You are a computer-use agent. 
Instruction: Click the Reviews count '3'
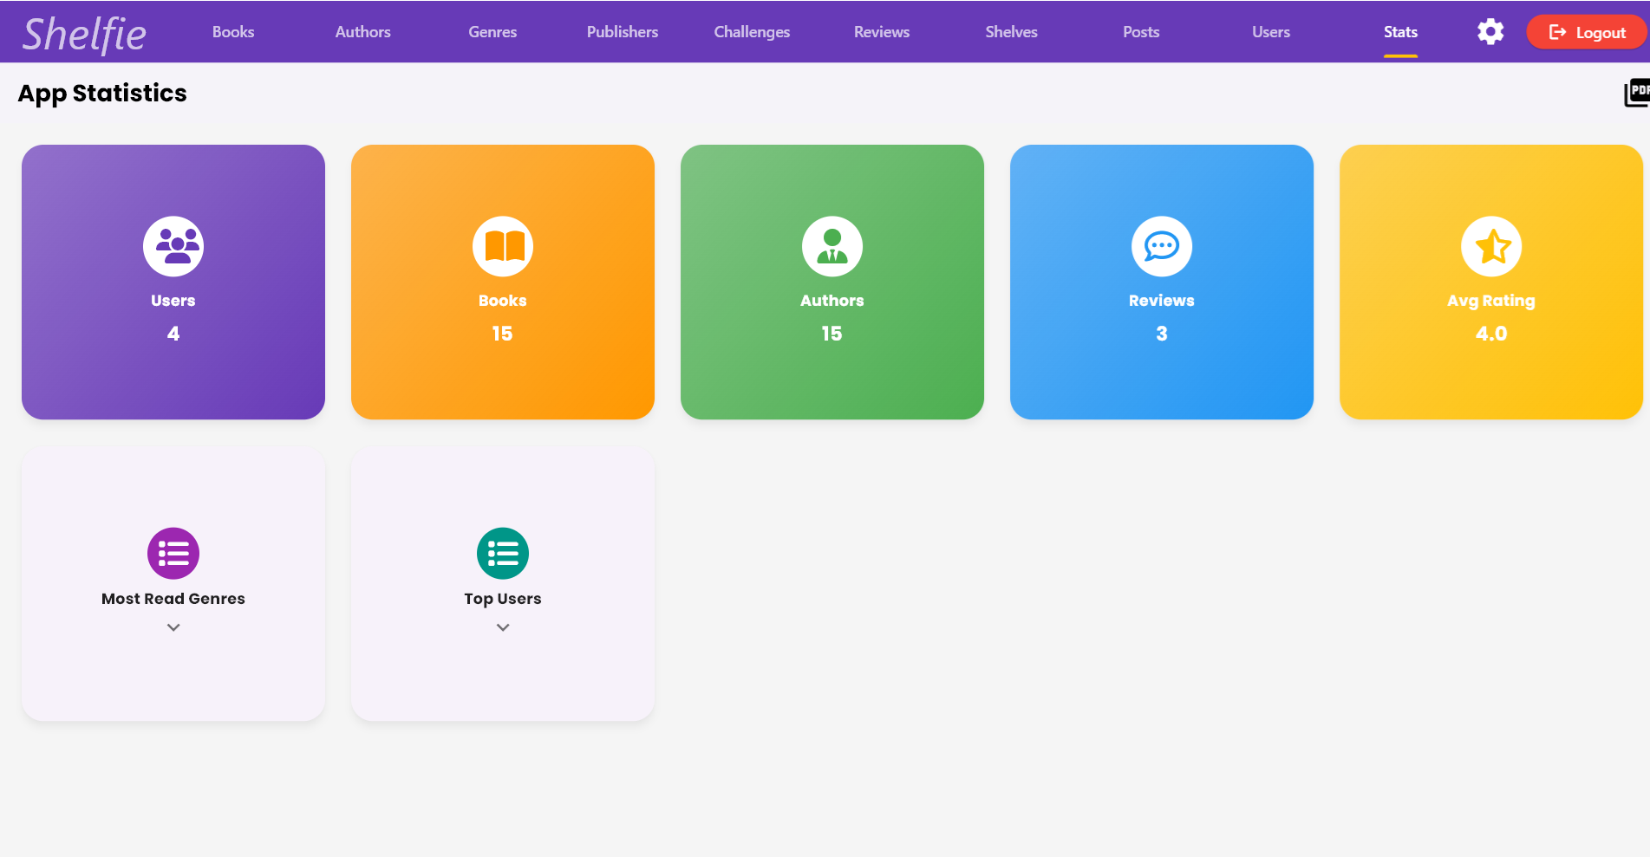click(x=1162, y=334)
